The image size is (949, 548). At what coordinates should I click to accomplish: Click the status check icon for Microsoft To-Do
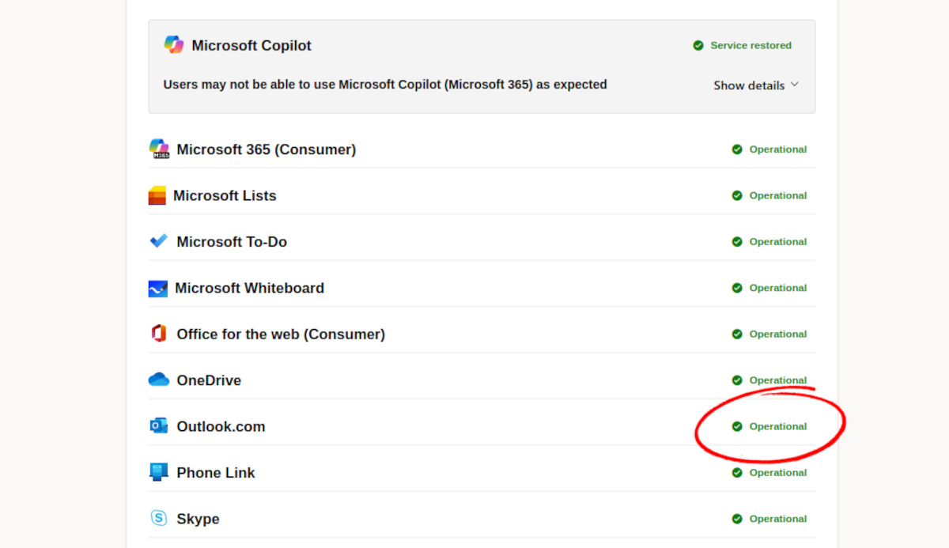(x=737, y=242)
